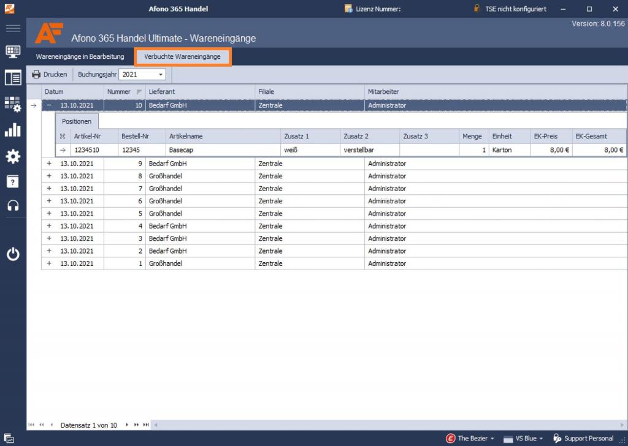628x446 pixels.
Task: Select the Basecap article name cell
Action: [223, 150]
